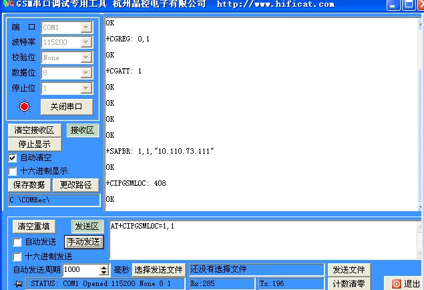Click the +CIPGSMLOC: 408 response line
This screenshot has width=424, height=290.
tap(136, 183)
